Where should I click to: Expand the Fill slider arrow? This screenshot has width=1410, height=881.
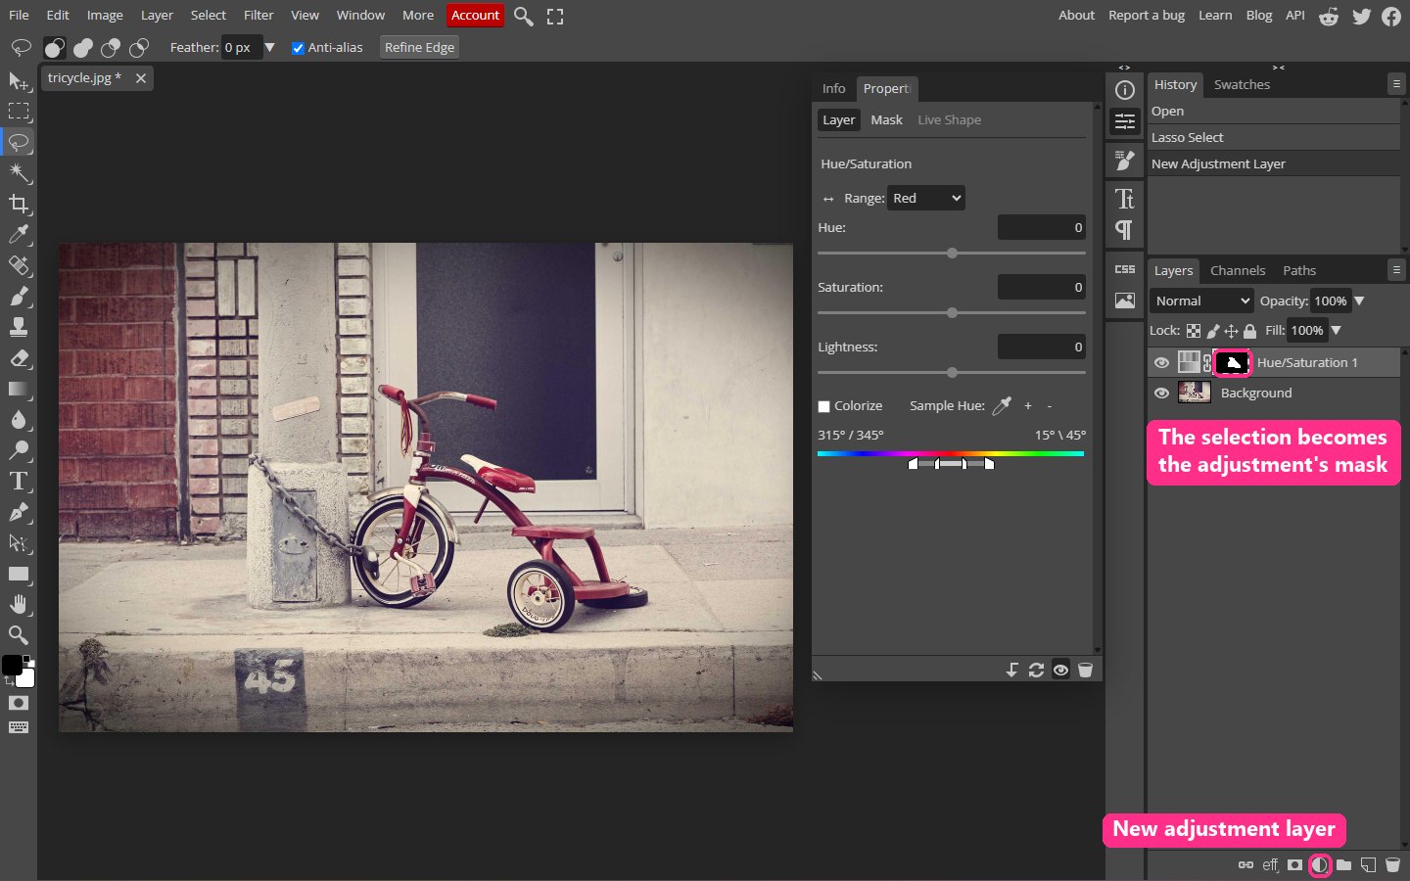1336,330
